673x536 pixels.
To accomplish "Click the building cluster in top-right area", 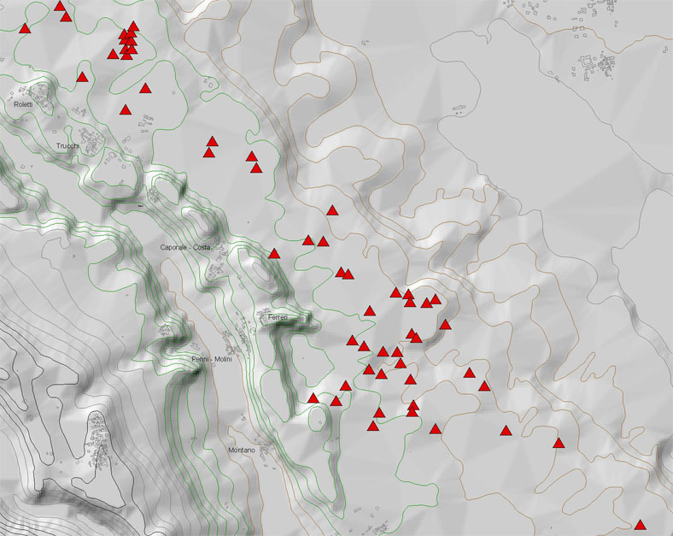I will (598, 65).
